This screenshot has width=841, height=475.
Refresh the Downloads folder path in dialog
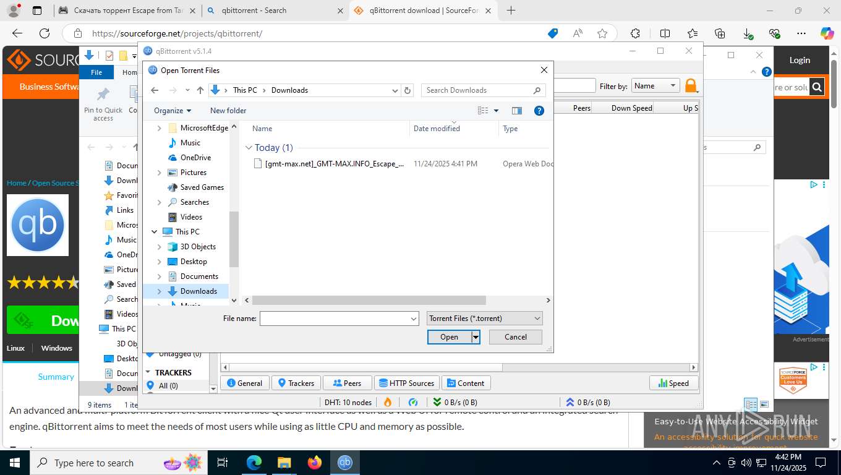[408, 90]
